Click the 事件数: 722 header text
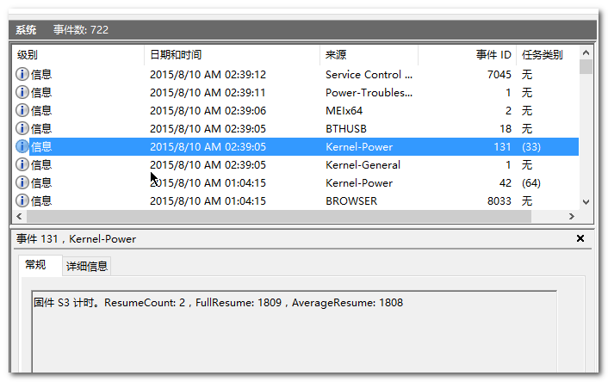Viewport: 608px width, 382px height. point(81,30)
